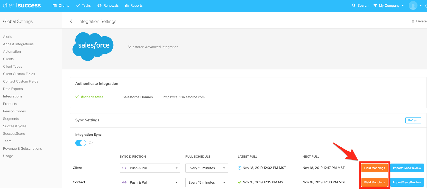Expand the user avatar dropdown arrow
The width and height of the screenshot is (427, 189).
tap(421, 6)
